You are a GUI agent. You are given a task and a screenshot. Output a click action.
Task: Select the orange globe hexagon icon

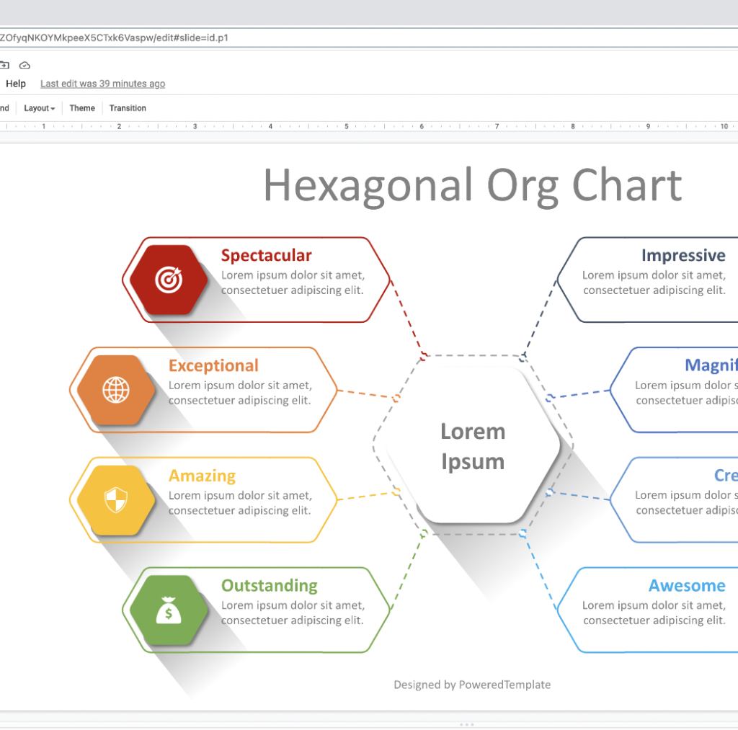(x=116, y=390)
